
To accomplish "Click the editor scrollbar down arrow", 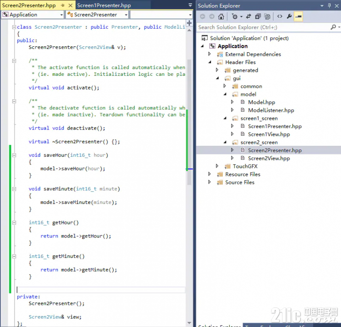I will pos(189,323).
